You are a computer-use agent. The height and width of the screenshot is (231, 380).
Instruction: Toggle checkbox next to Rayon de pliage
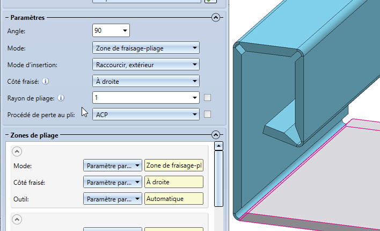pyautogui.click(x=208, y=98)
